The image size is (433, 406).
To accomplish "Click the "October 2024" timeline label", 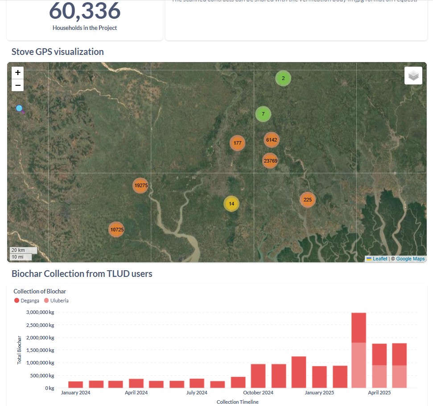I will [258, 393].
